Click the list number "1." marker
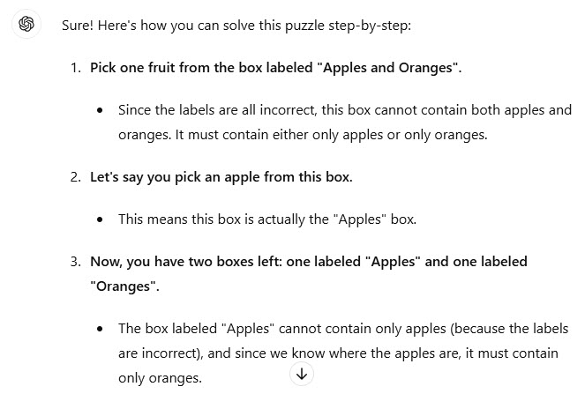This screenshot has width=585, height=394. point(76,68)
